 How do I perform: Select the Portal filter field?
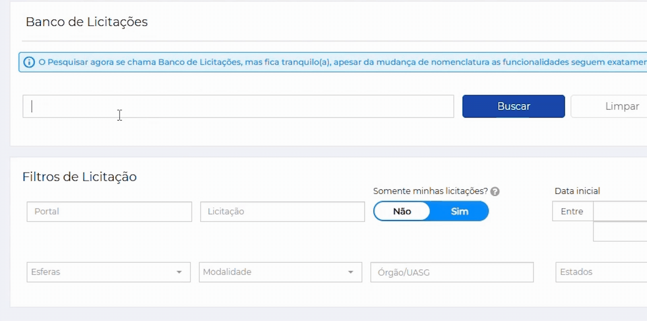click(109, 212)
